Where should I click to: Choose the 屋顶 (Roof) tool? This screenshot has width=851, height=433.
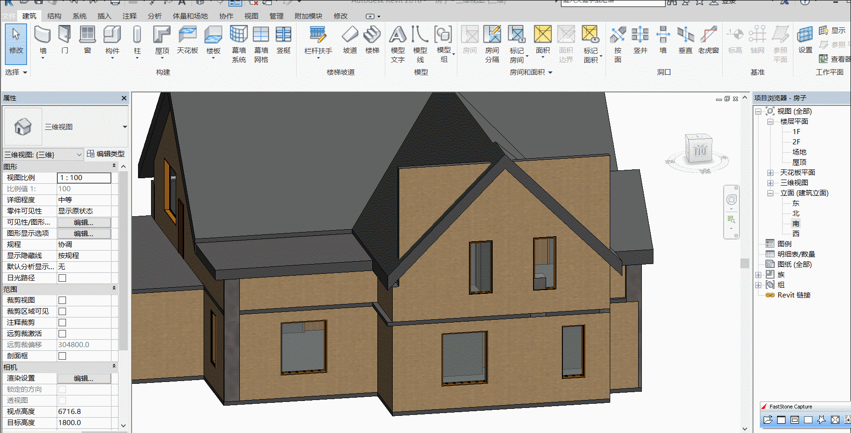click(x=162, y=35)
